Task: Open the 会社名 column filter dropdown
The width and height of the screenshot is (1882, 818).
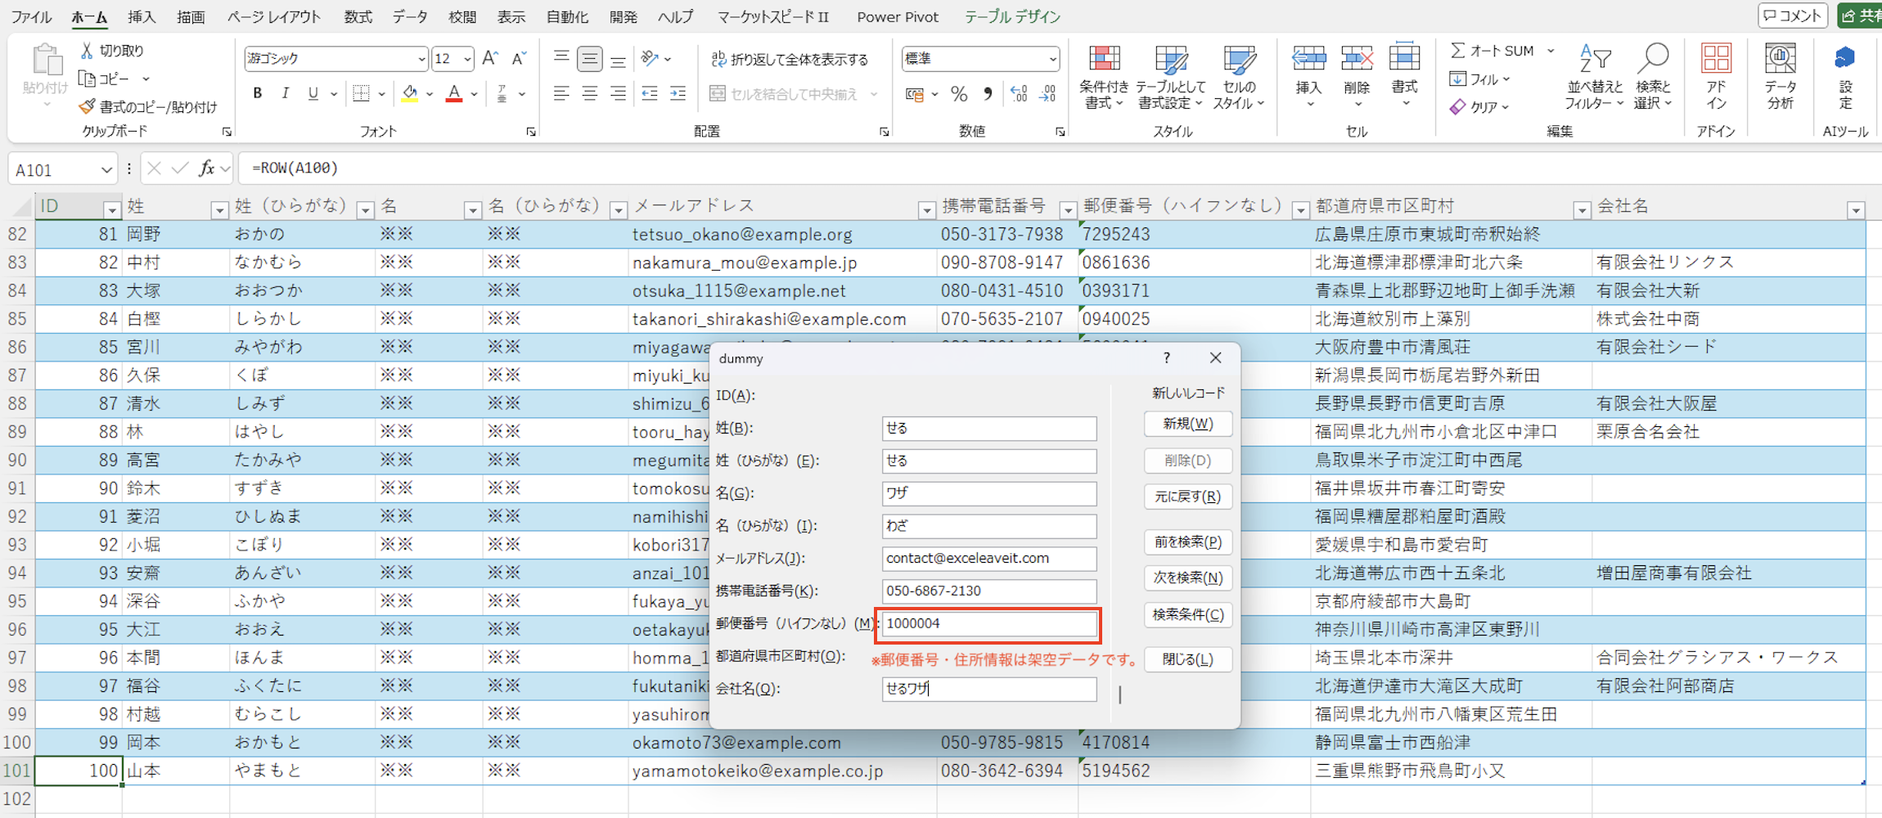Action: [x=1856, y=210]
